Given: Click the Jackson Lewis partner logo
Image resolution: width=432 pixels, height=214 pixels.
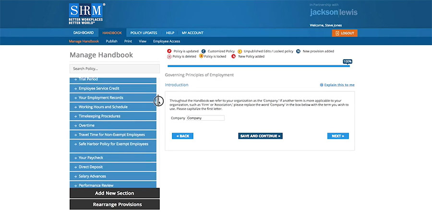Looking at the screenshot, I should pos(333,12).
